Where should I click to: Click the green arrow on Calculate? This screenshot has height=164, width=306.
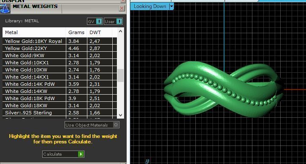tap(81, 154)
